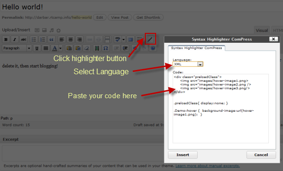Apply the text color button
This screenshot has height=171, width=283.
[55, 48]
